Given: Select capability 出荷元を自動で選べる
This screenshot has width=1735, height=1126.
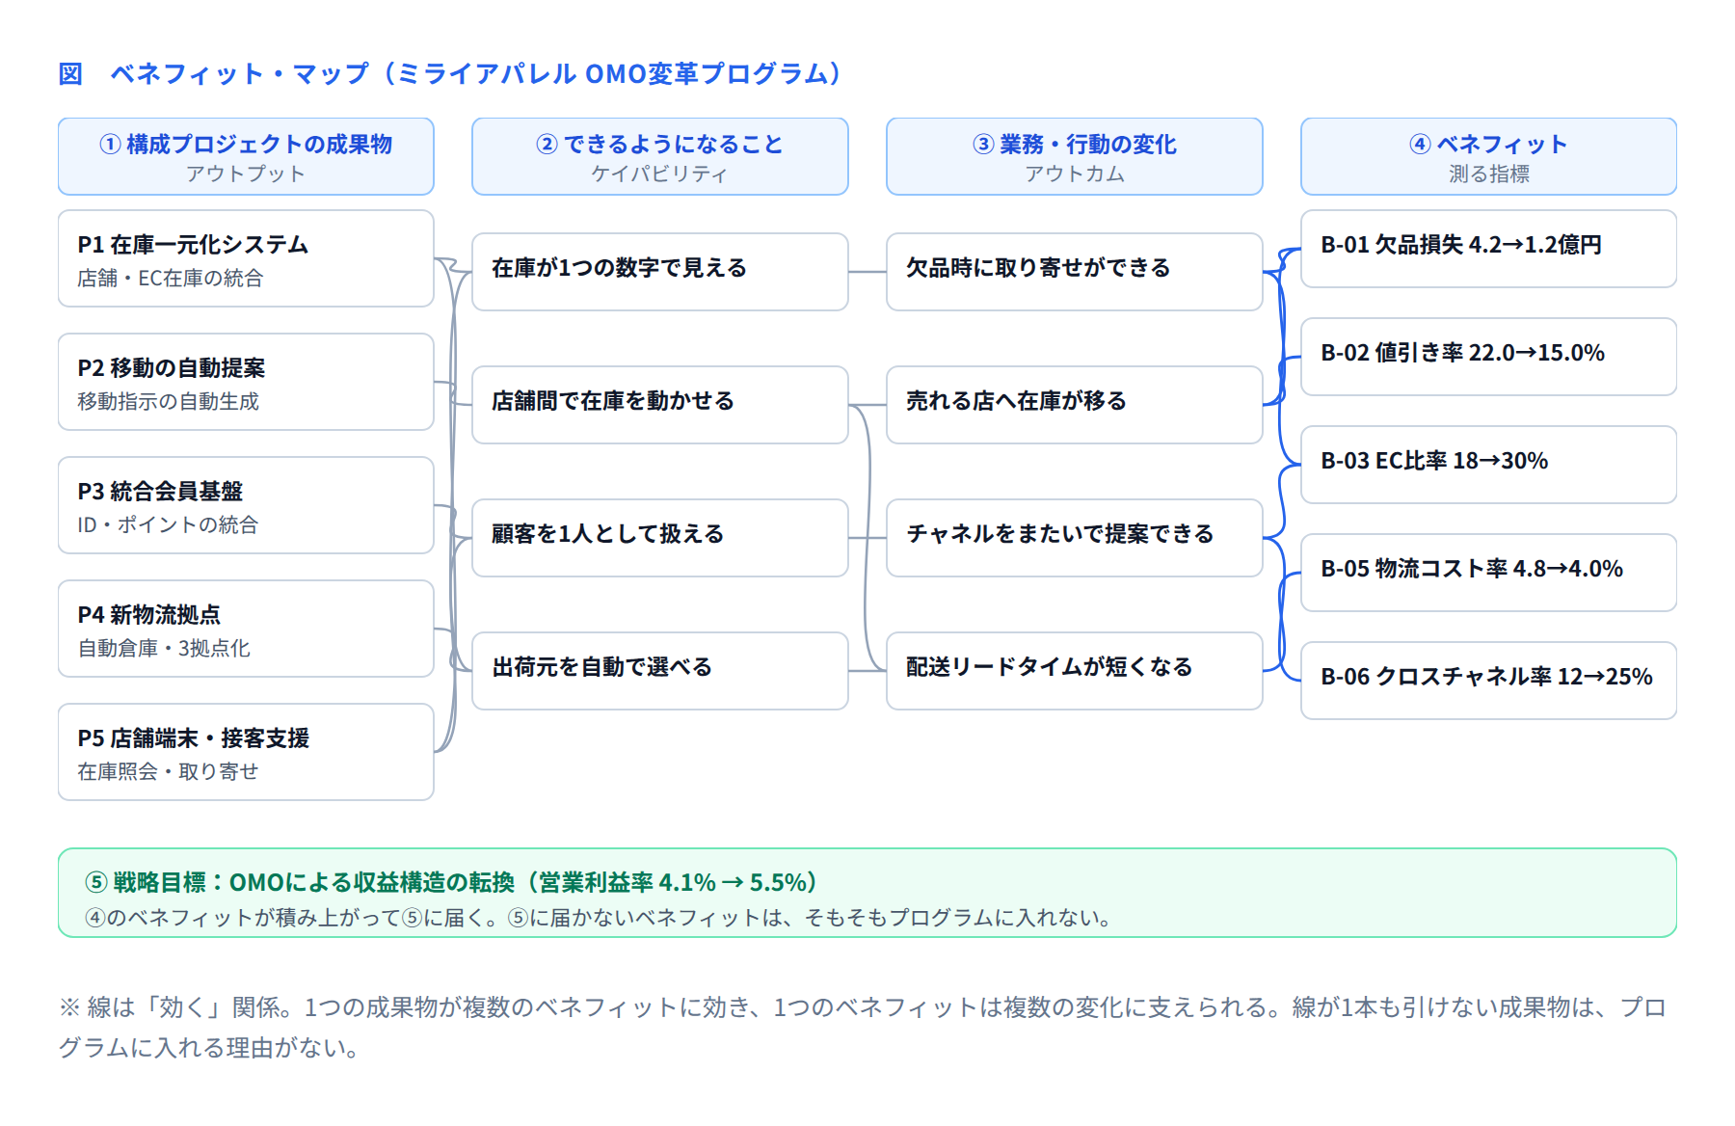Looking at the screenshot, I should (660, 671).
